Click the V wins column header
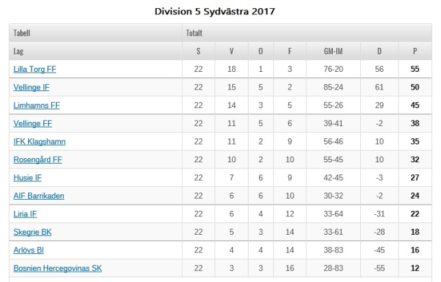Viewport: 441px width, 282px height. 231,51
